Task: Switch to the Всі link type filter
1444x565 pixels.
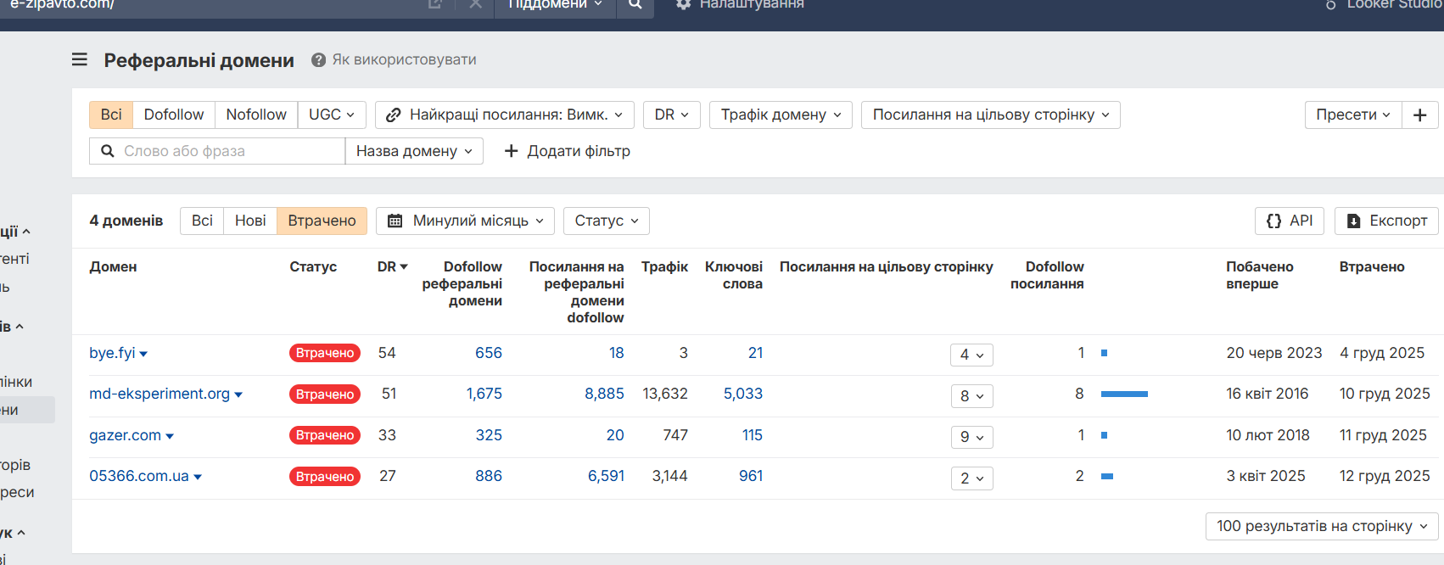Action: (x=111, y=115)
